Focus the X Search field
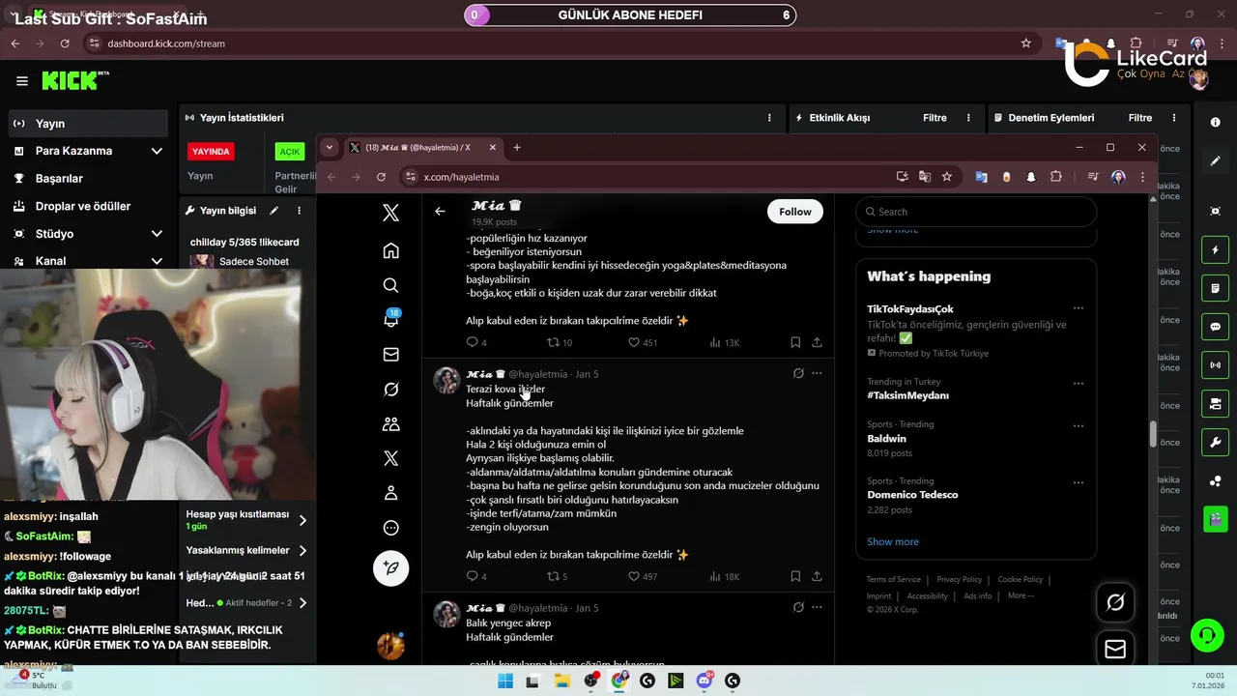Image resolution: width=1237 pixels, height=696 pixels. 976,212
